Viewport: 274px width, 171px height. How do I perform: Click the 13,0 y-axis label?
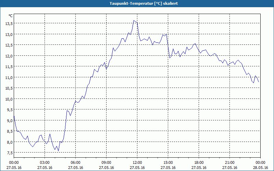click(9, 35)
